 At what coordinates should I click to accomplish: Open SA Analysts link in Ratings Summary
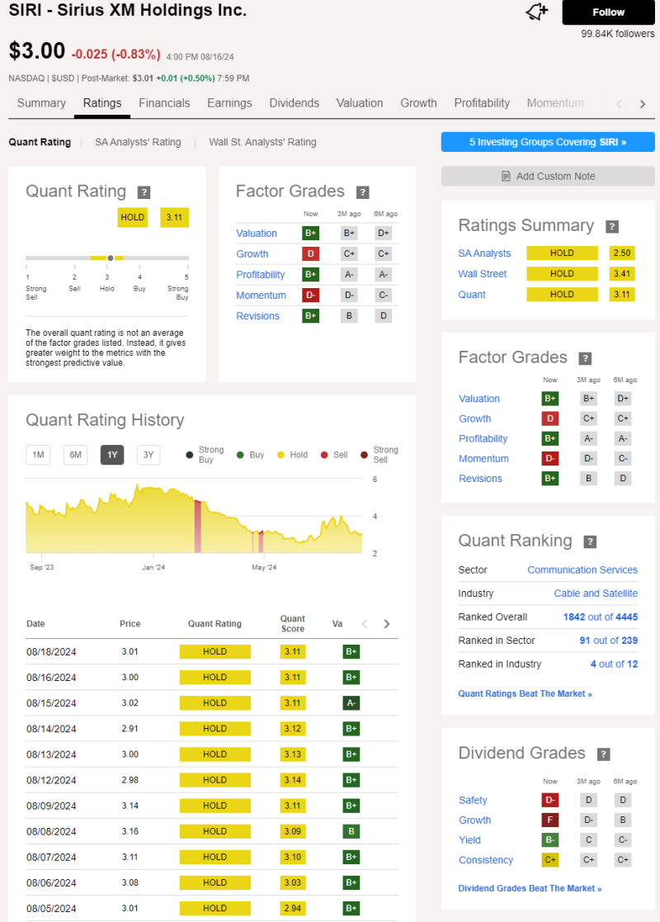click(484, 253)
